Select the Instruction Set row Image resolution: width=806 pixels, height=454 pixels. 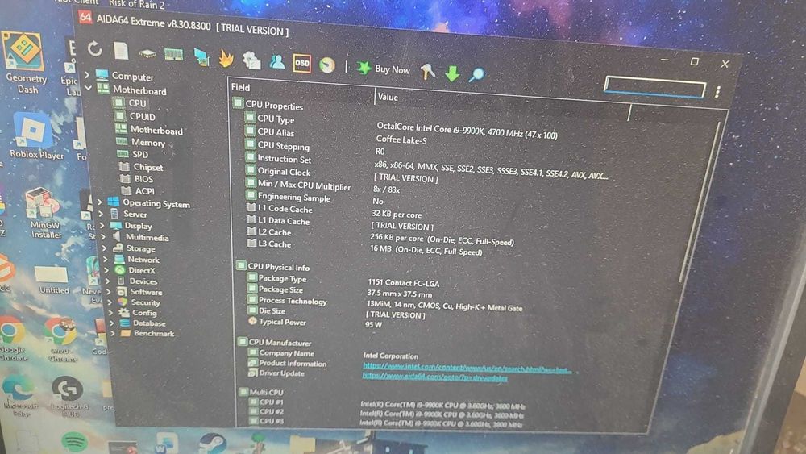pos(427,165)
